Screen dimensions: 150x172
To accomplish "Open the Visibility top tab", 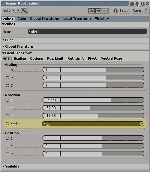I will 102,19.
